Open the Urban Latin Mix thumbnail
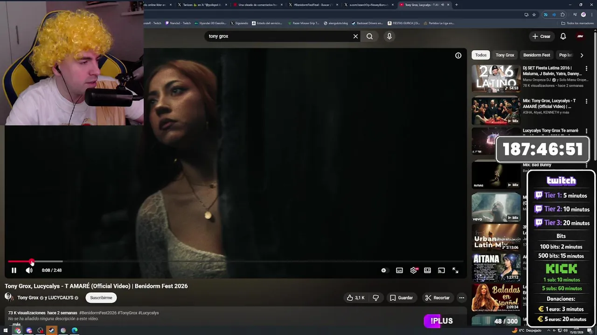This screenshot has height=335, width=597. 496,238
